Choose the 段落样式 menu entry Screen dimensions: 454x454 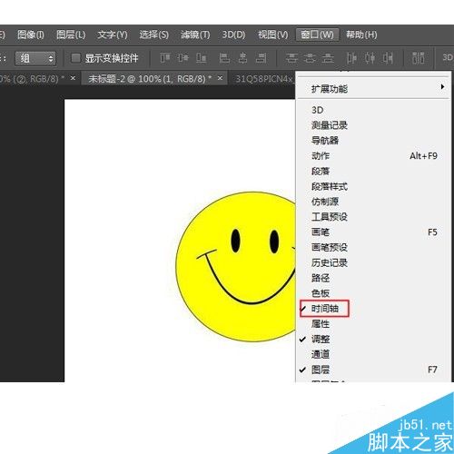373,186
